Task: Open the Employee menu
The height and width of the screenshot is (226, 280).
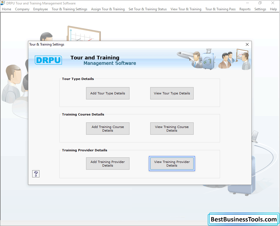Action: 41,9
